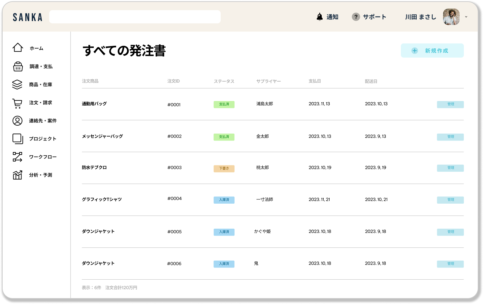Expand the user account dropdown chevron

[x=466, y=17]
